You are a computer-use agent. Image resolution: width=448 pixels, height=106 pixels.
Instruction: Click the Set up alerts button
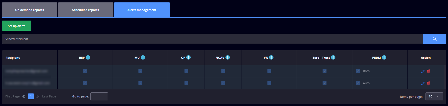(x=17, y=26)
